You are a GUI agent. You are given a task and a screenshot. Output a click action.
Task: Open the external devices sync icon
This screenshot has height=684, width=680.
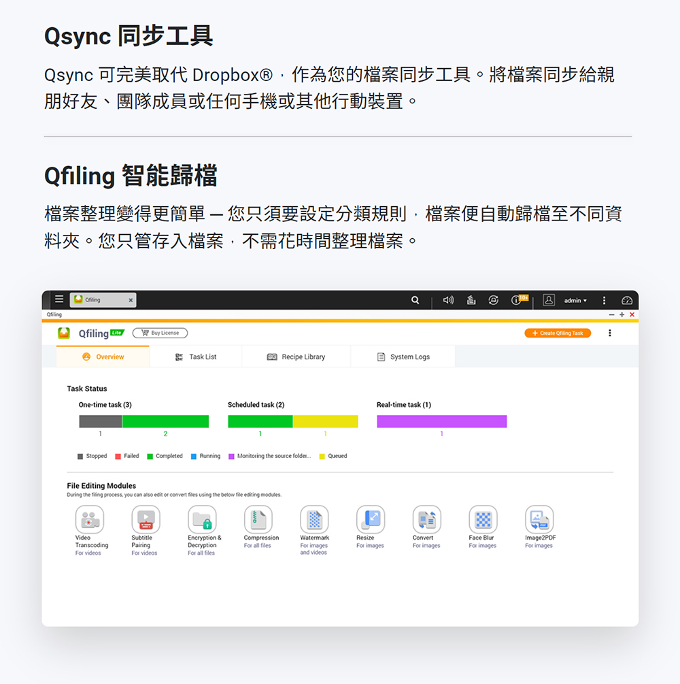[x=494, y=300]
